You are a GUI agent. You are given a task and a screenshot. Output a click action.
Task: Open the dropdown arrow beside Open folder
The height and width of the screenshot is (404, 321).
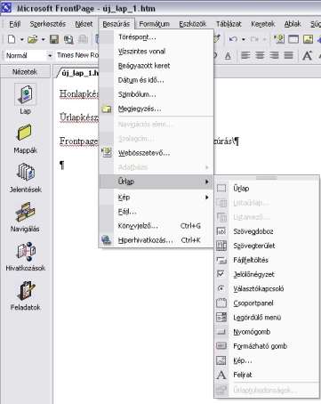[x=43, y=39]
